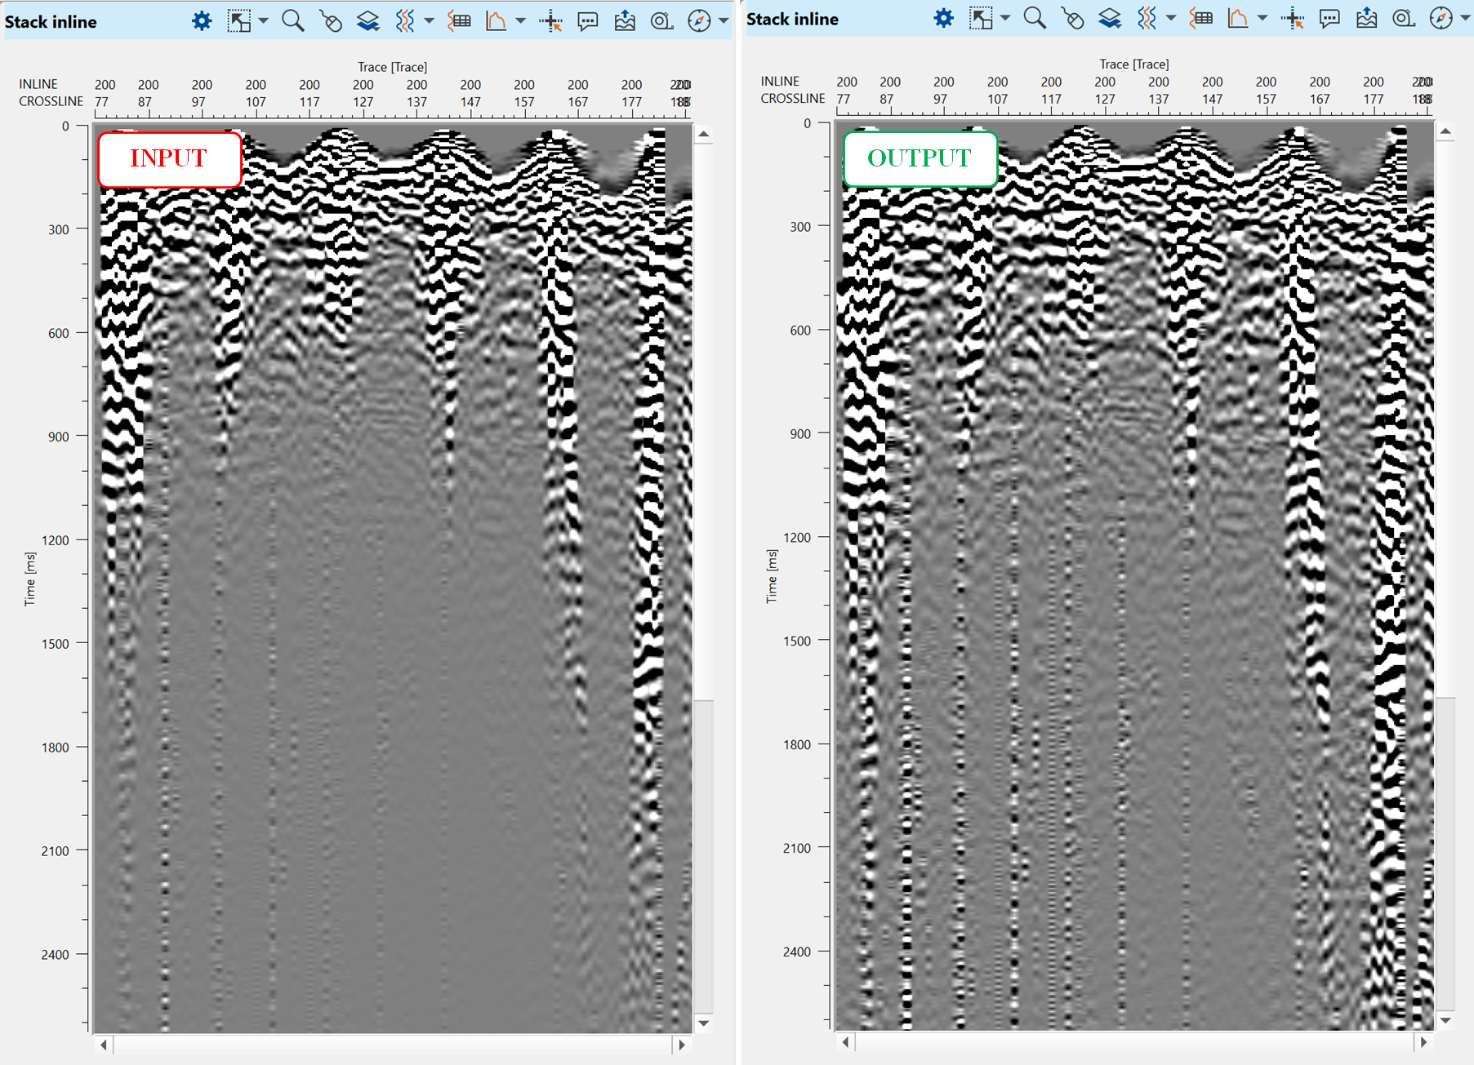Click down arrow of INPUT panel vertical scrollbar

click(703, 1023)
